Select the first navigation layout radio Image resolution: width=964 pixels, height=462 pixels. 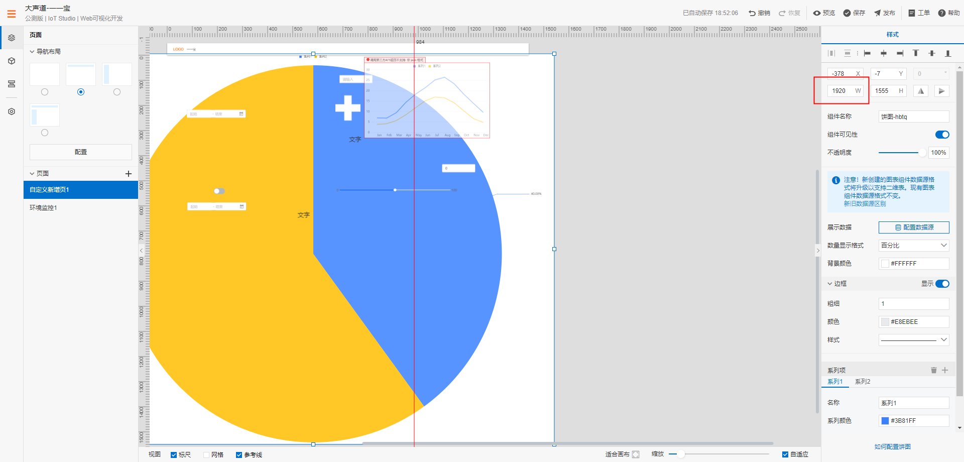click(x=45, y=92)
